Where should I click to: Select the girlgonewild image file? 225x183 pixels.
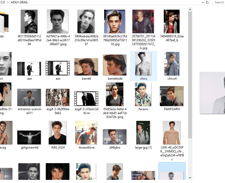(x=29, y=140)
